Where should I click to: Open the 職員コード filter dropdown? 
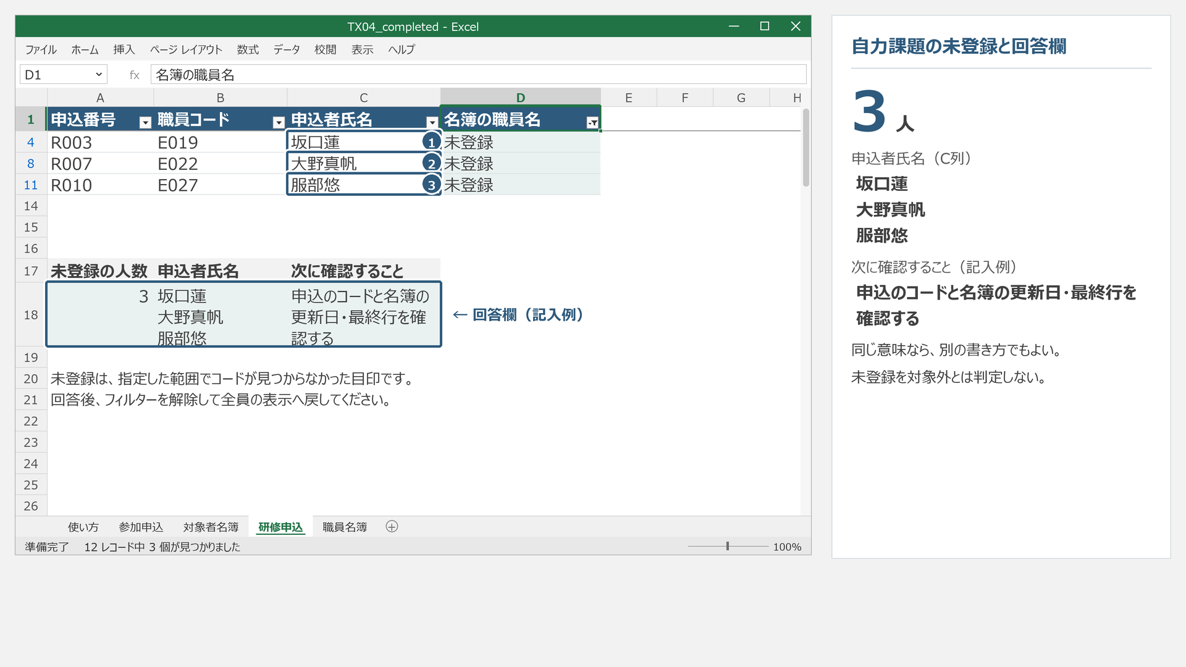coord(279,122)
